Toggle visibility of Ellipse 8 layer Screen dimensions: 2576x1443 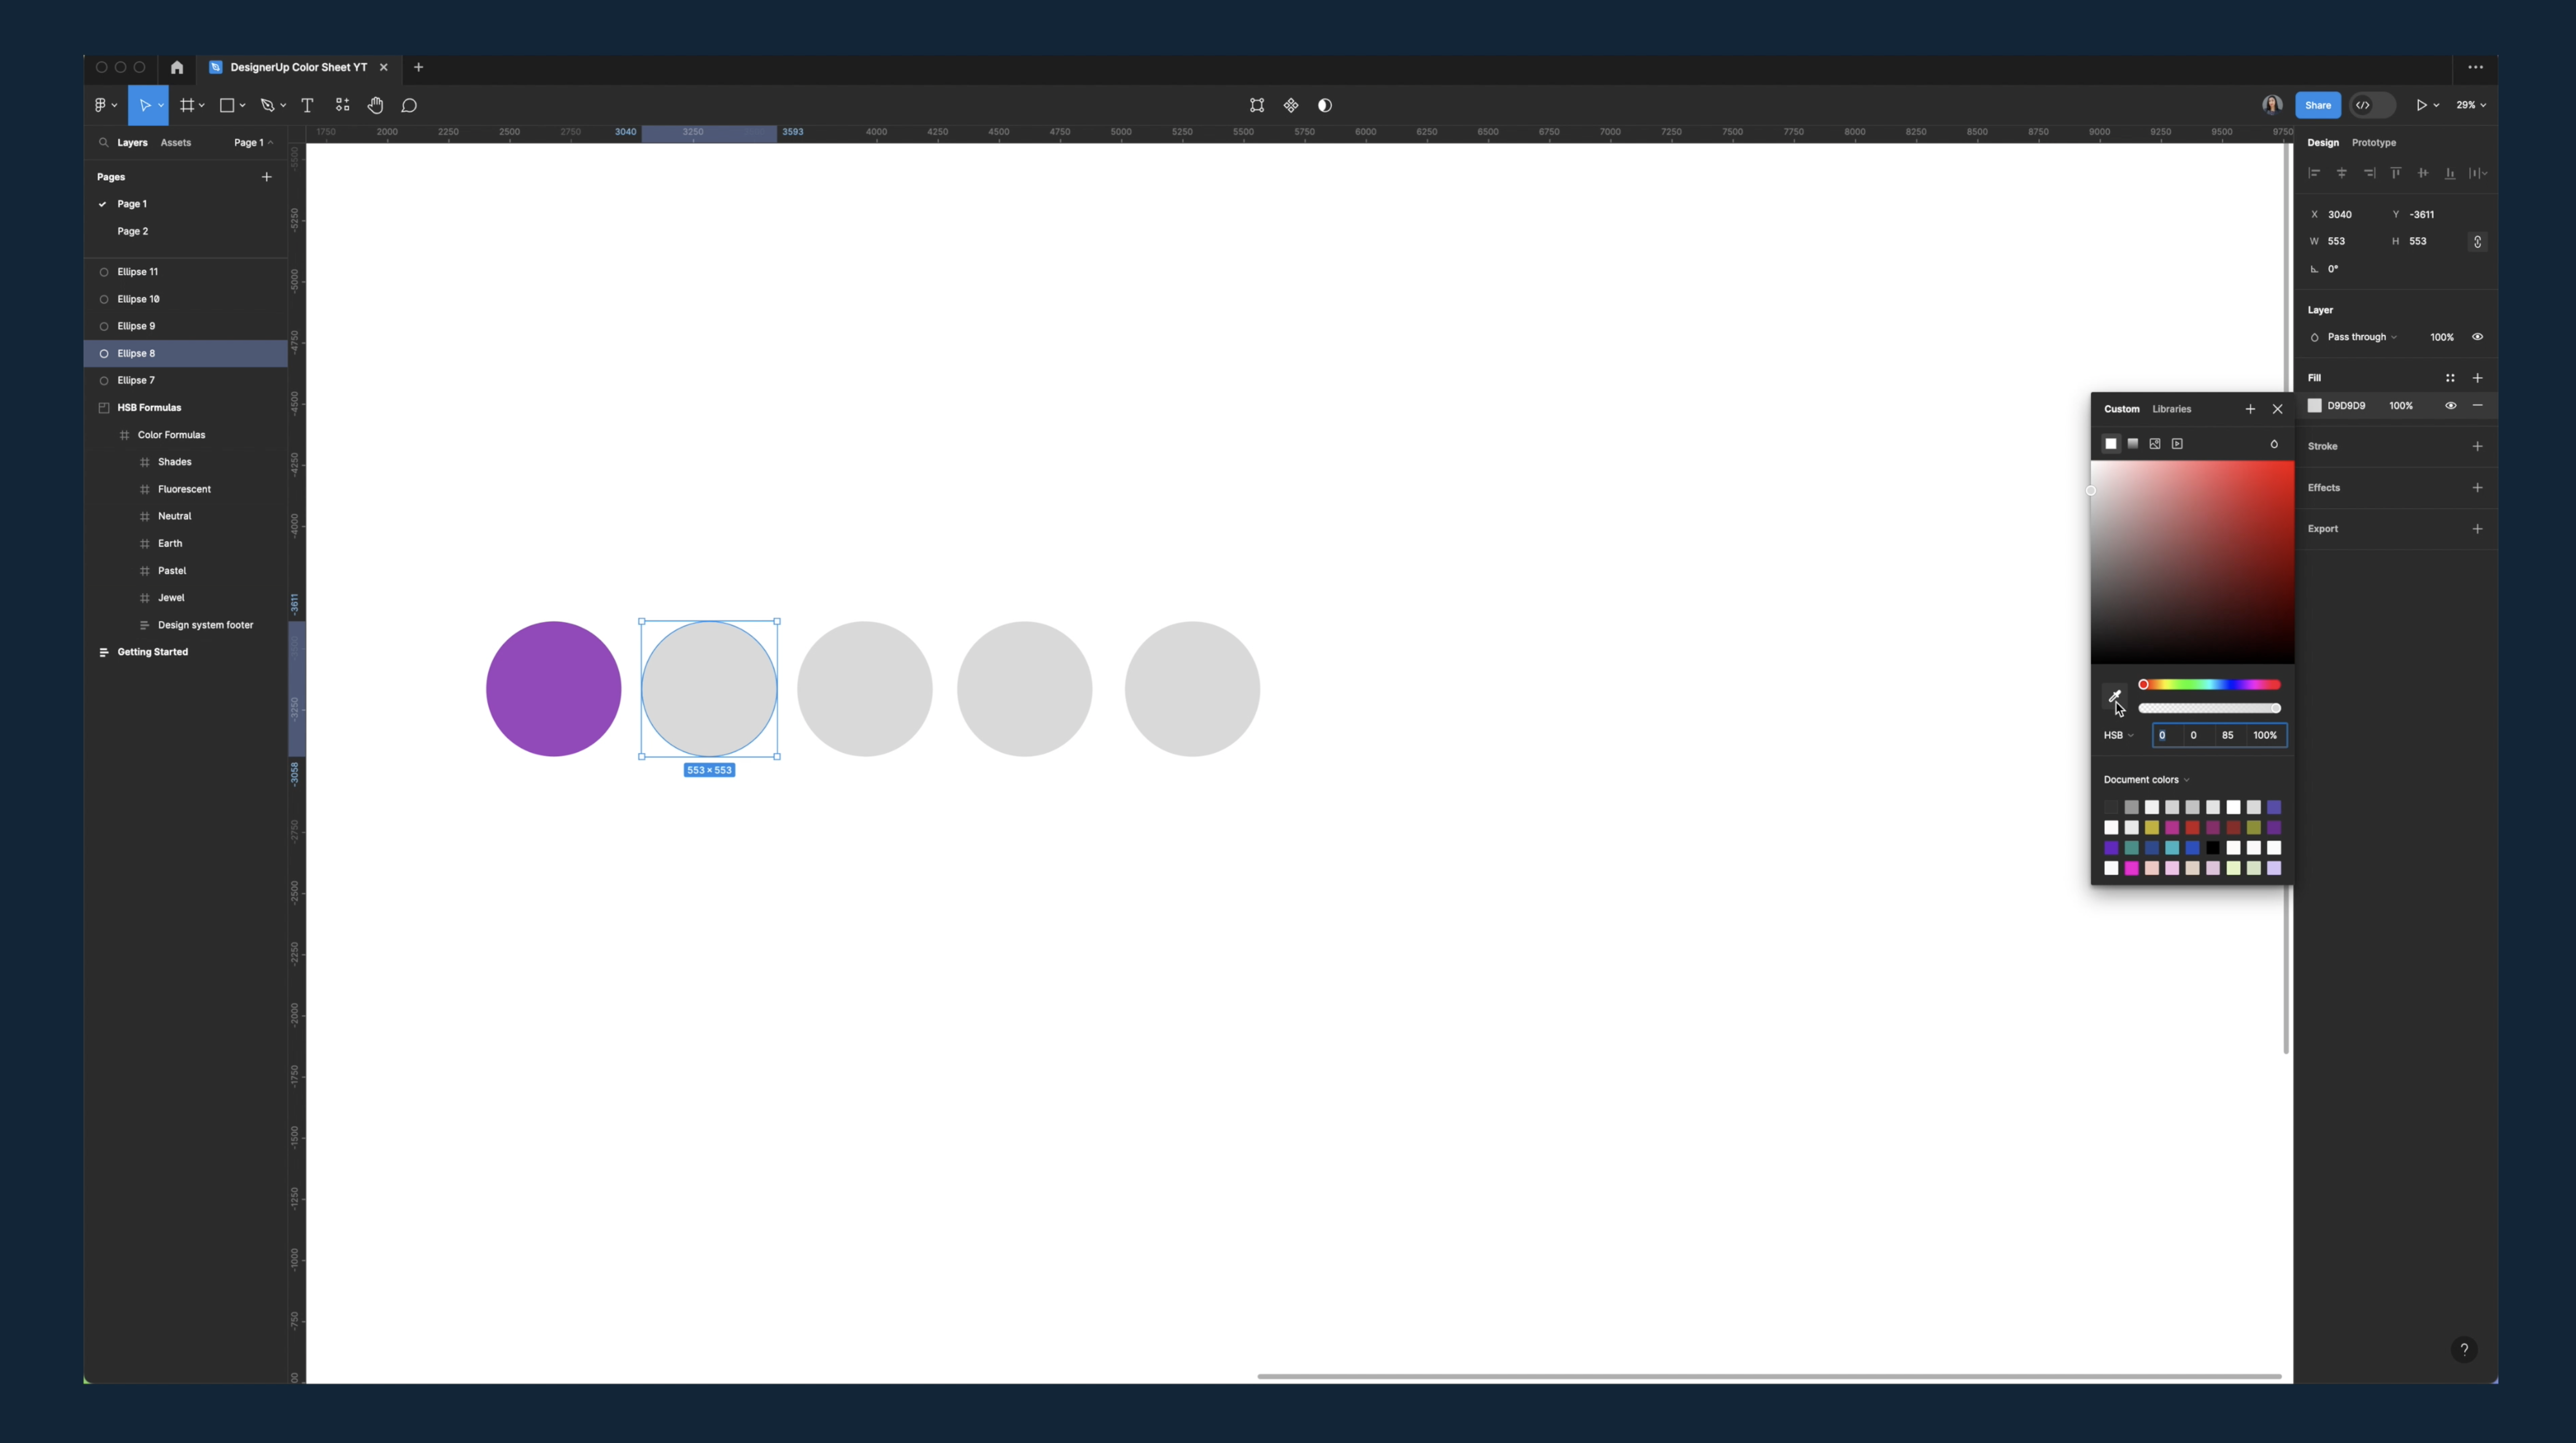coord(274,352)
